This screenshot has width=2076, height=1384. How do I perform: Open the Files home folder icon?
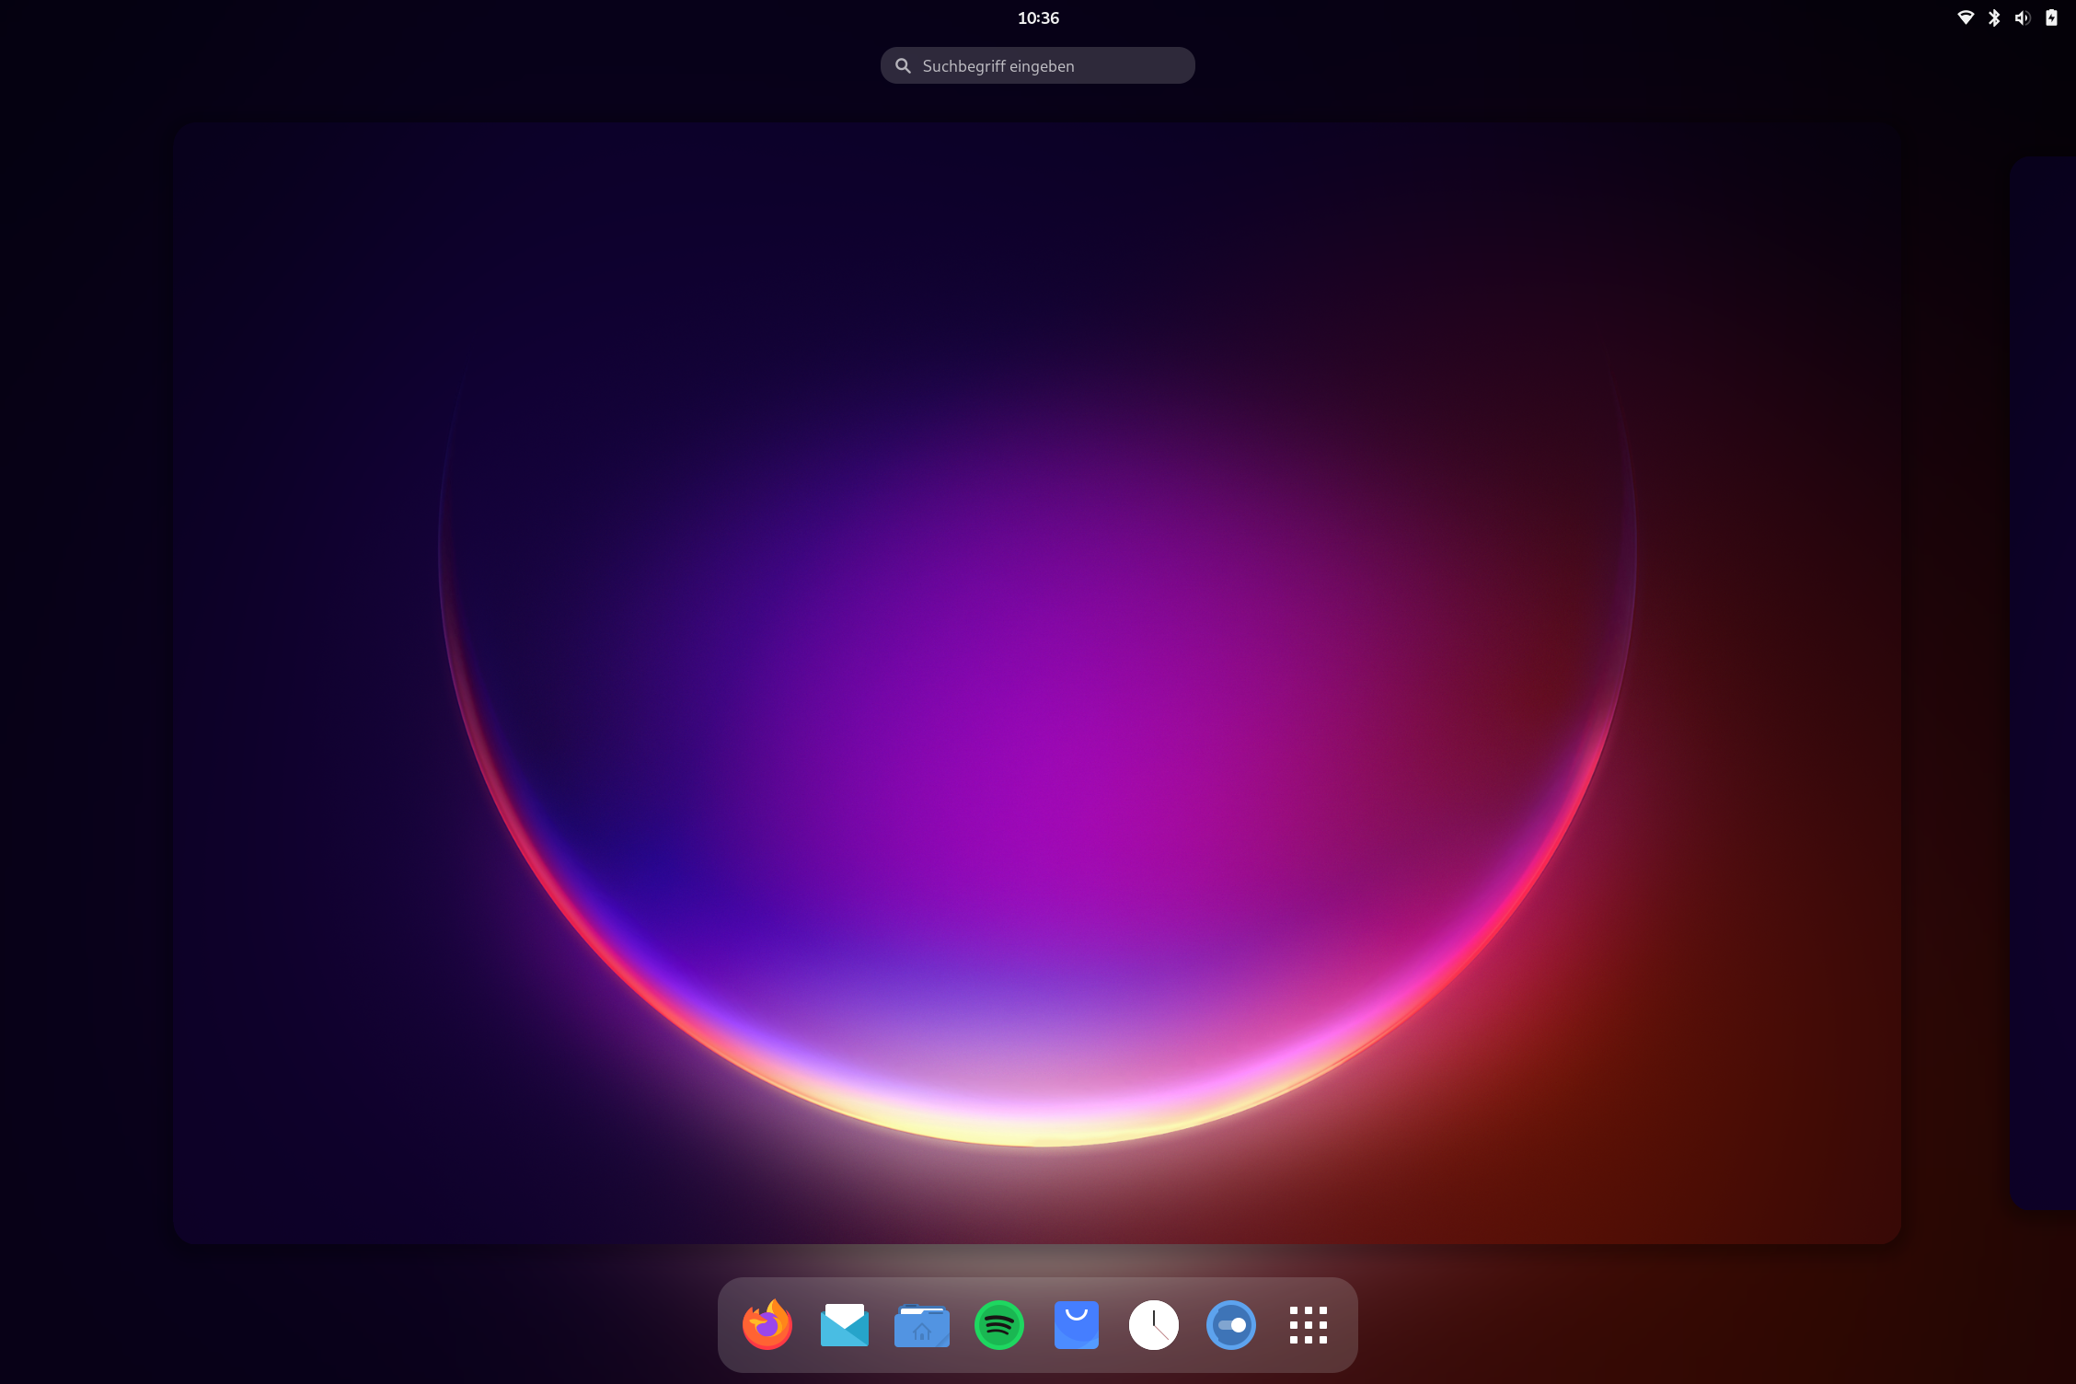tap(921, 1325)
